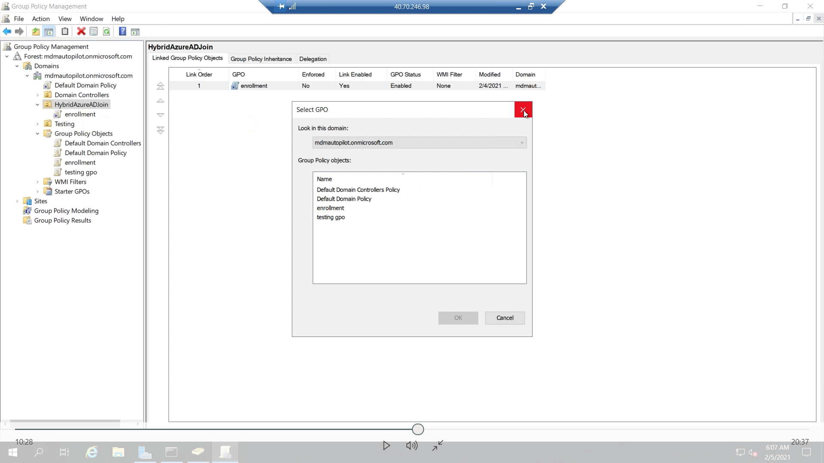Click the Up One Level folder icon
Screen dimensions: 824x463
(36, 32)
